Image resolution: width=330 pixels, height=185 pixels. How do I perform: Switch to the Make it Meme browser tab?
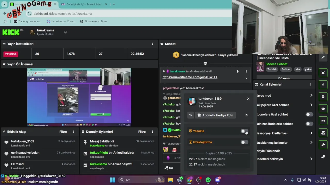[x=84, y=4]
